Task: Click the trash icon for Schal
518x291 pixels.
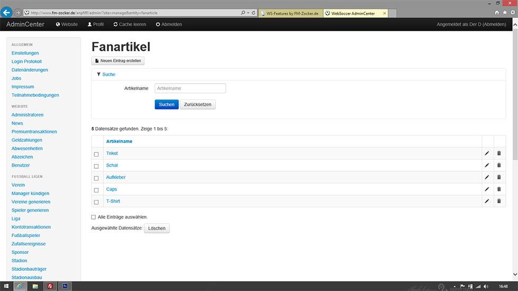Action: click(x=498, y=165)
